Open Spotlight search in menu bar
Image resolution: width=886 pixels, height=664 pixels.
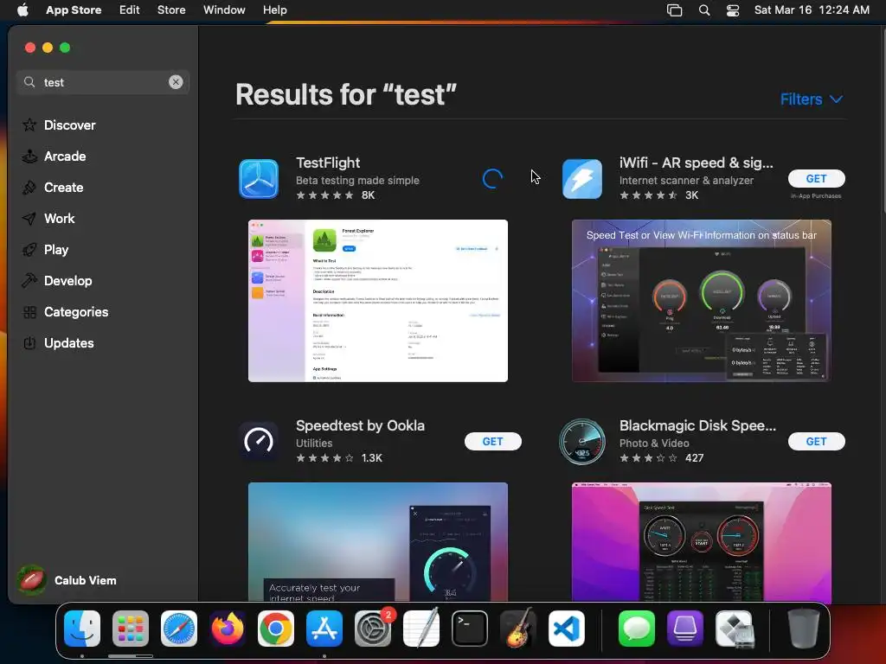pos(704,10)
